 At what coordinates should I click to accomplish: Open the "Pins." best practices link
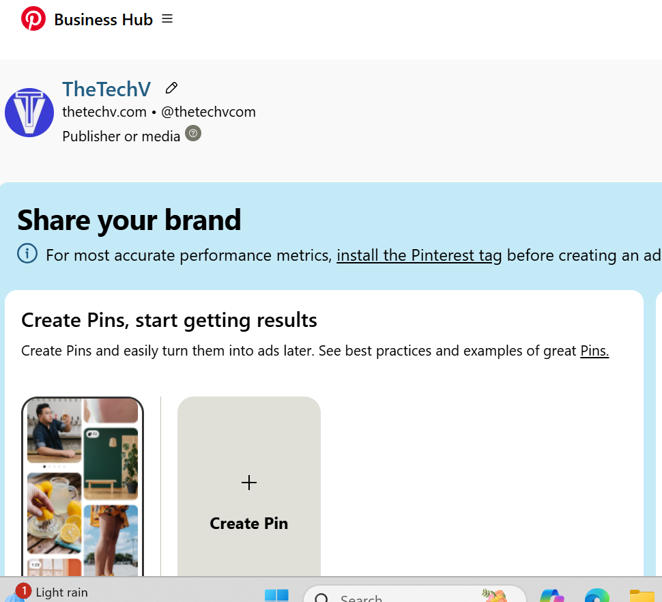click(x=594, y=351)
